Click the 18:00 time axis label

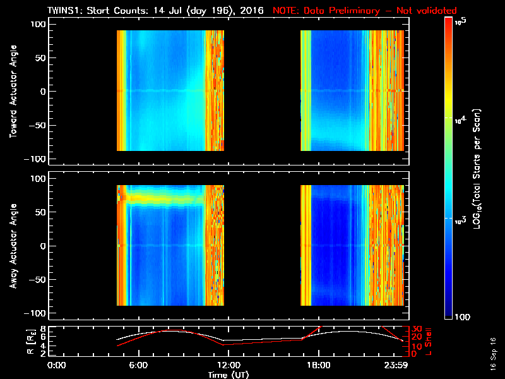[319, 366]
